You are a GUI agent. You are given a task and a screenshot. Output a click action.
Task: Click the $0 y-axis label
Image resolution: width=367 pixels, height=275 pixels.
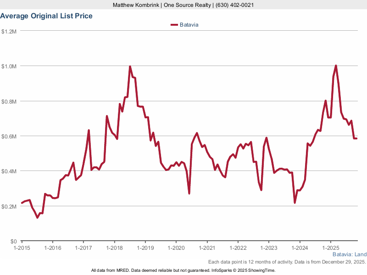point(14,241)
